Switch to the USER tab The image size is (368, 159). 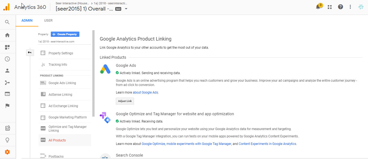[x=48, y=21]
